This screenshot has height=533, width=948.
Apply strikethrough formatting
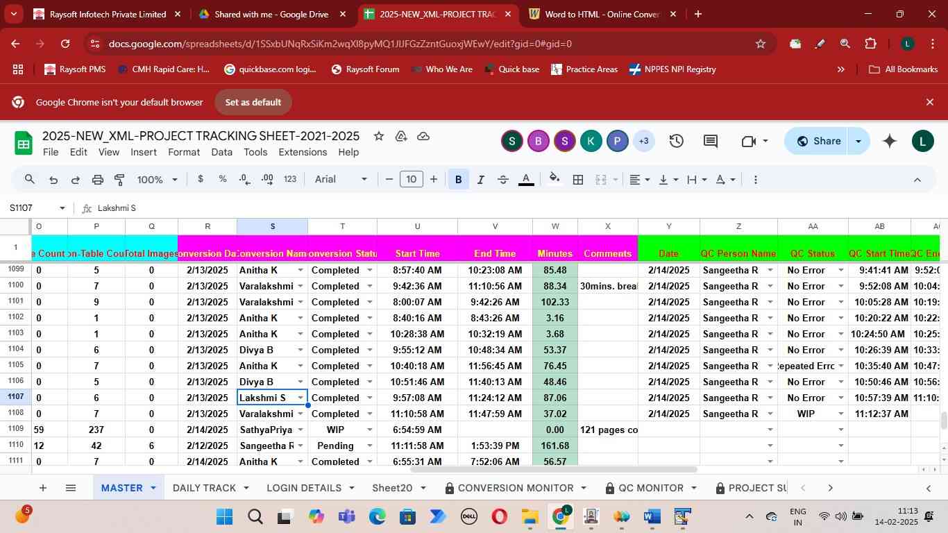pyautogui.click(x=503, y=180)
